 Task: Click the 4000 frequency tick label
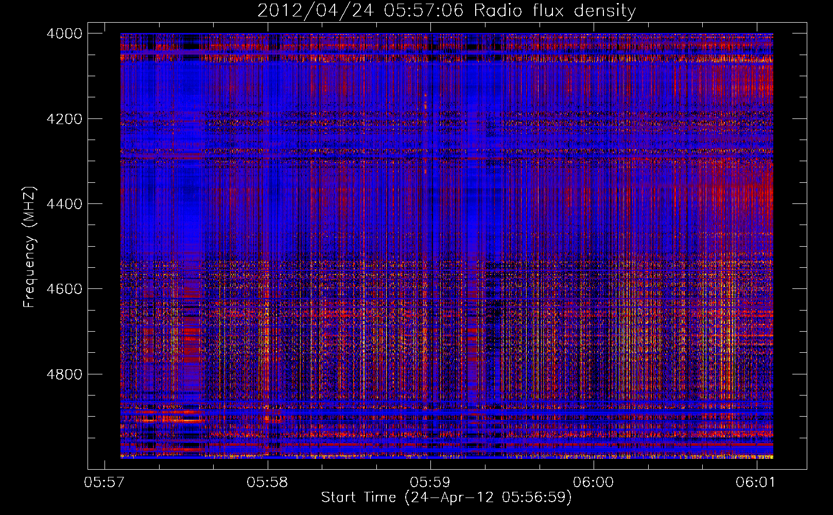click(x=64, y=33)
